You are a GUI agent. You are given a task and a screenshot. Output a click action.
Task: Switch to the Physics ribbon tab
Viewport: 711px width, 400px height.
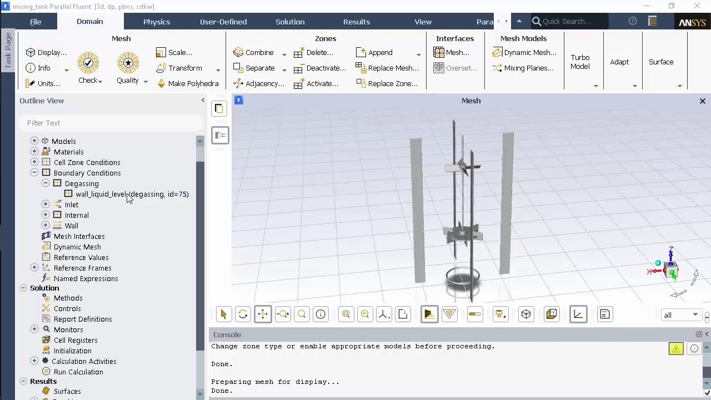[157, 22]
